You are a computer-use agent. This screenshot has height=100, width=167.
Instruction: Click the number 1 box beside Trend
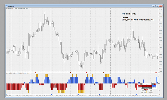tap(155, 88)
